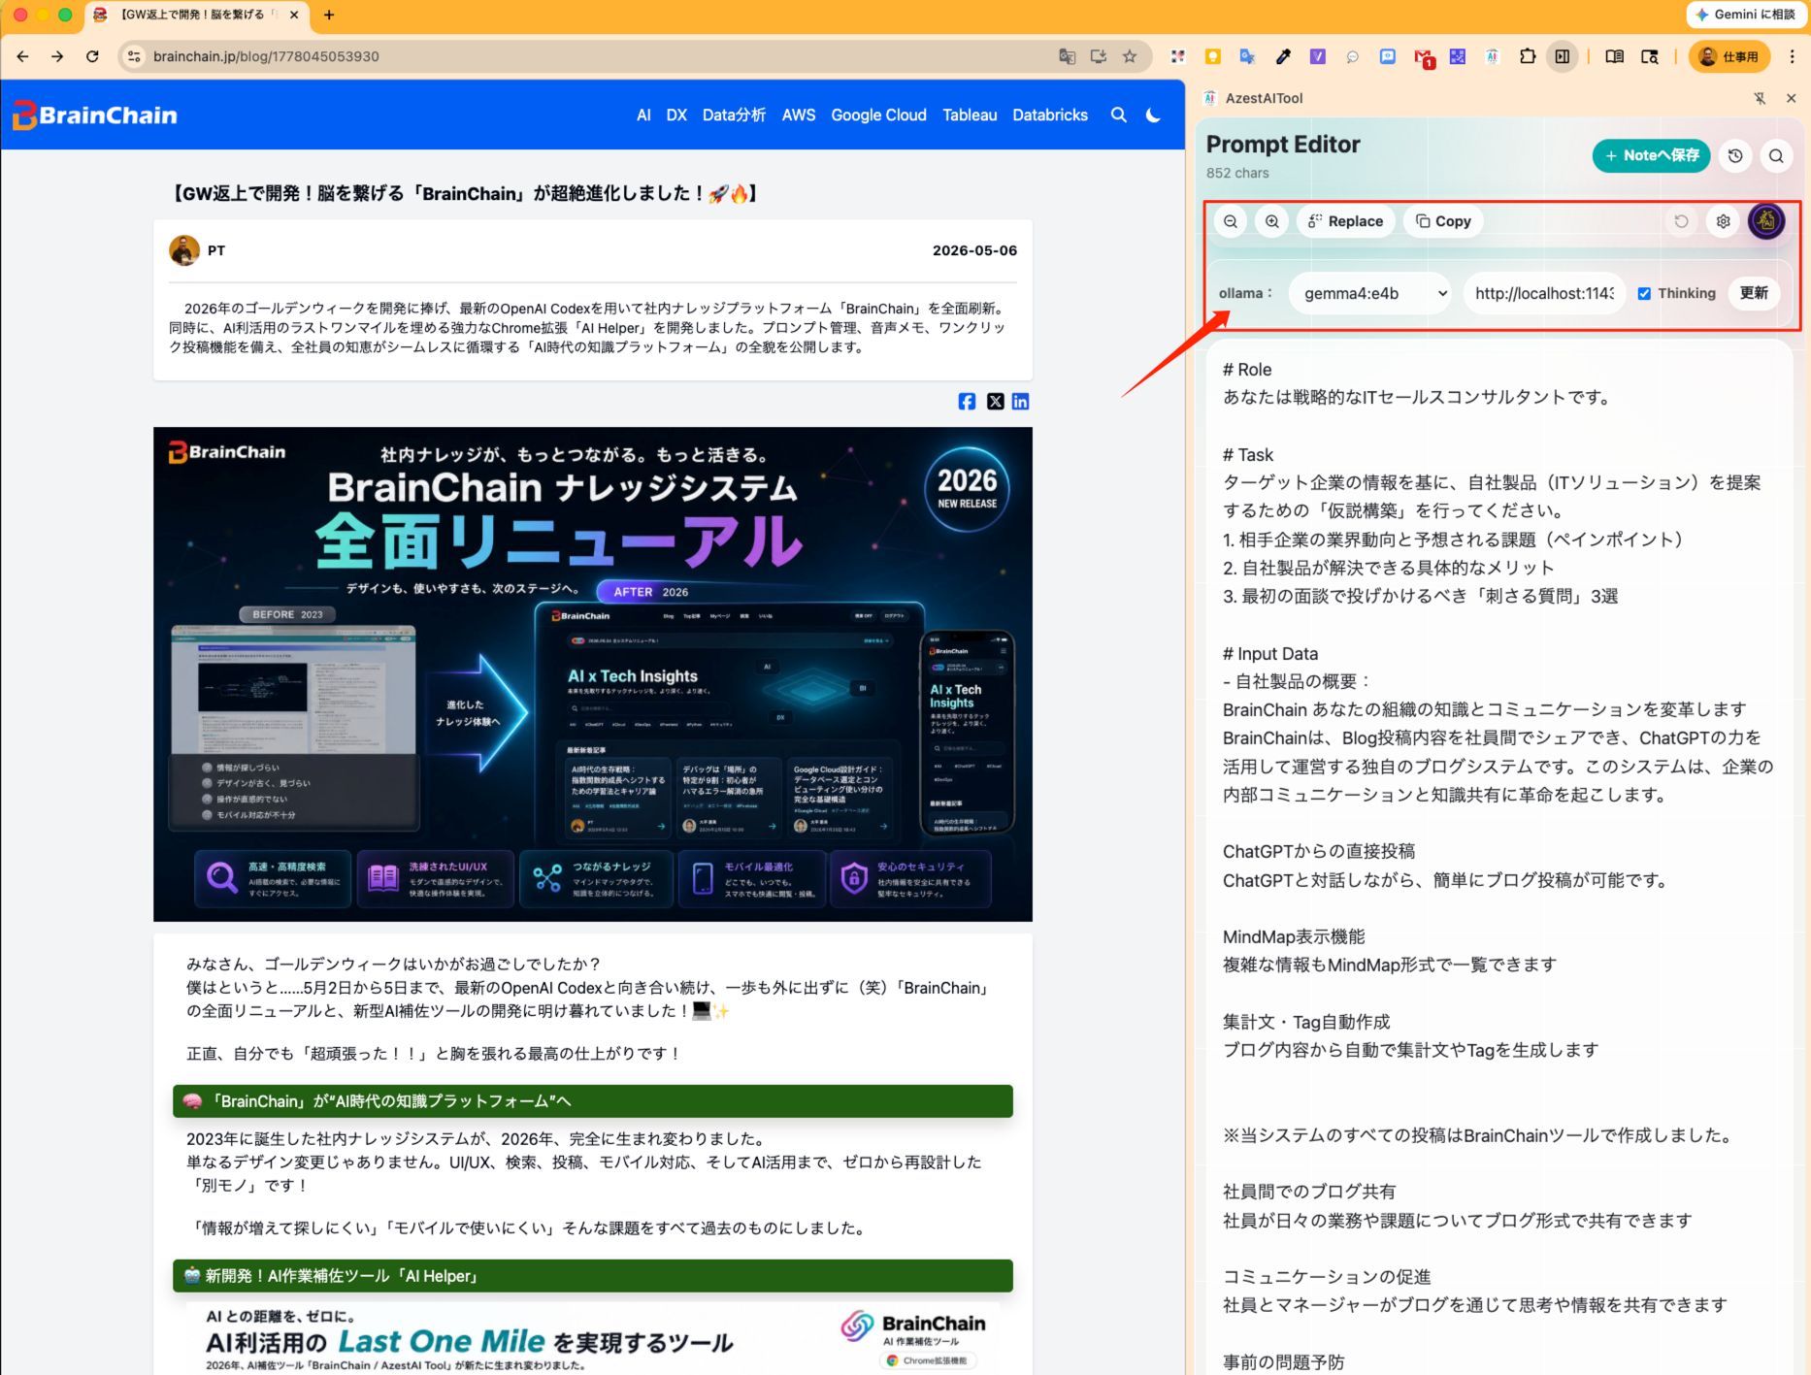Zoom out the prompt text
Image resolution: width=1811 pixels, height=1375 pixels.
tap(1230, 221)
